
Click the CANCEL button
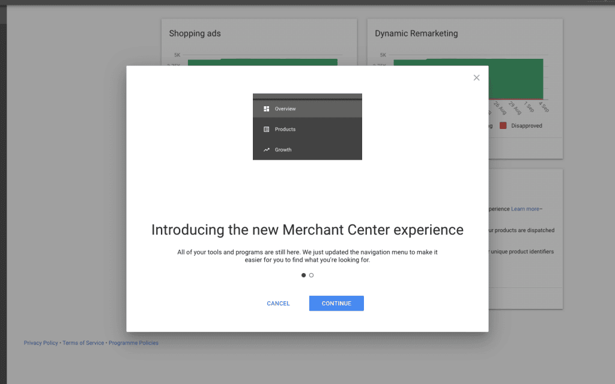pyautogui.click(x=278, y=303)
